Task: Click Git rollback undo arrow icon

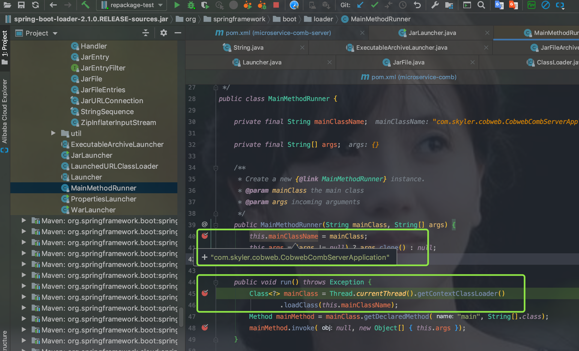Action: [x=417, y=5]
